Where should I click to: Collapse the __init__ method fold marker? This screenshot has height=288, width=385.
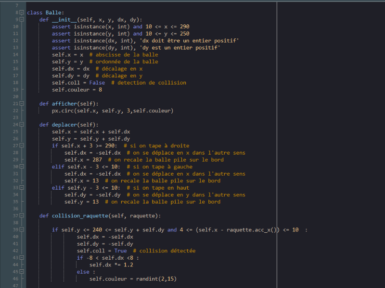(x=22, y=19)
